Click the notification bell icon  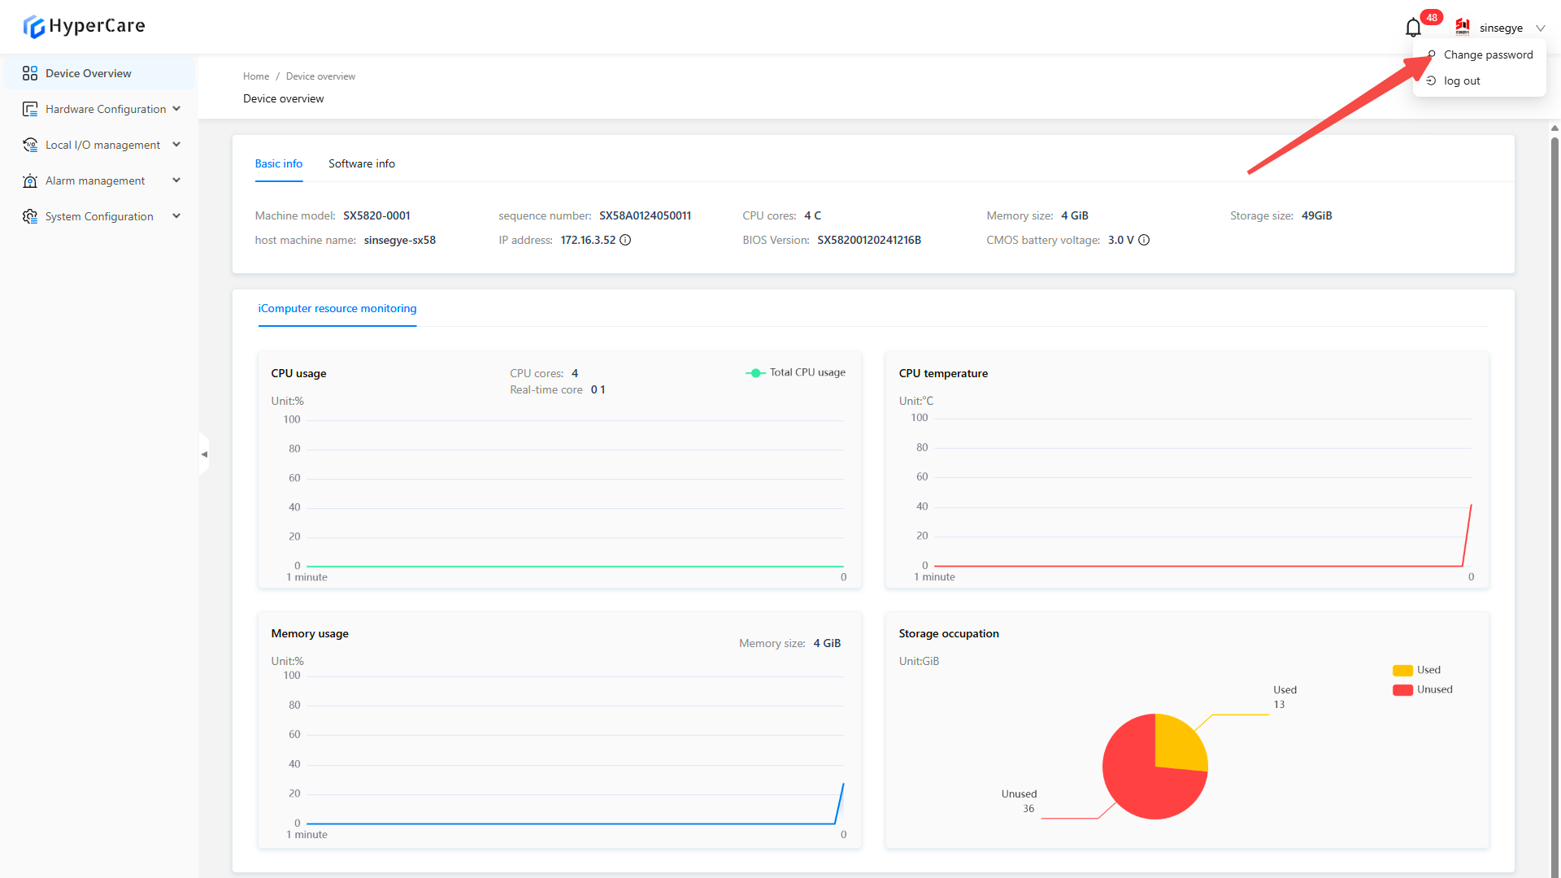tap(1413, 28)
